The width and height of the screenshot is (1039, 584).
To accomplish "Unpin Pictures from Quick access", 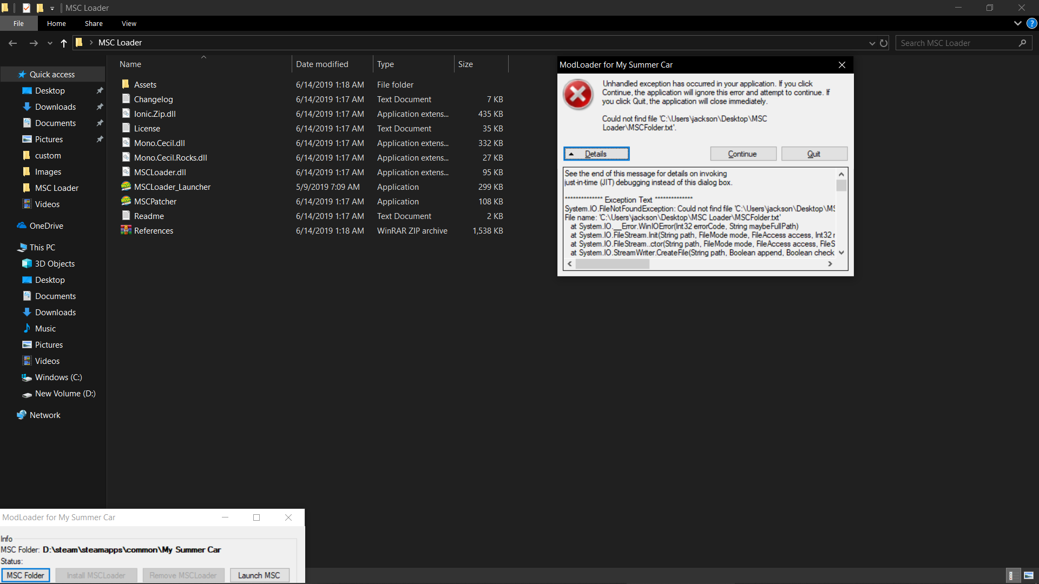I will pyautogui.click(x=100, y=139).
